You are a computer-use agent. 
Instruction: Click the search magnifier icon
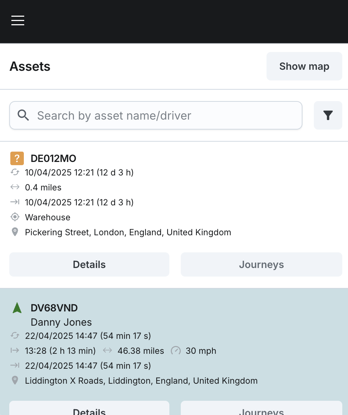click(23, 115)
